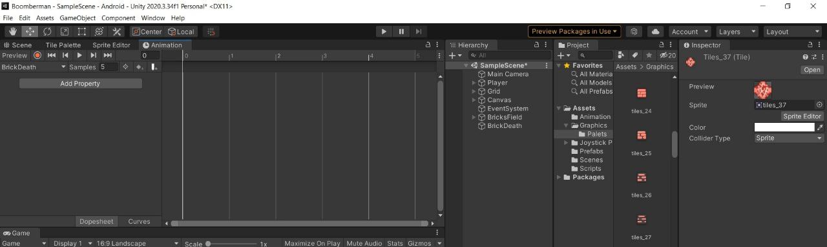Select the Hand tool in the toolbar
Image resolution: width=827 pixels, height=247 pixels.
coord(13,32)
